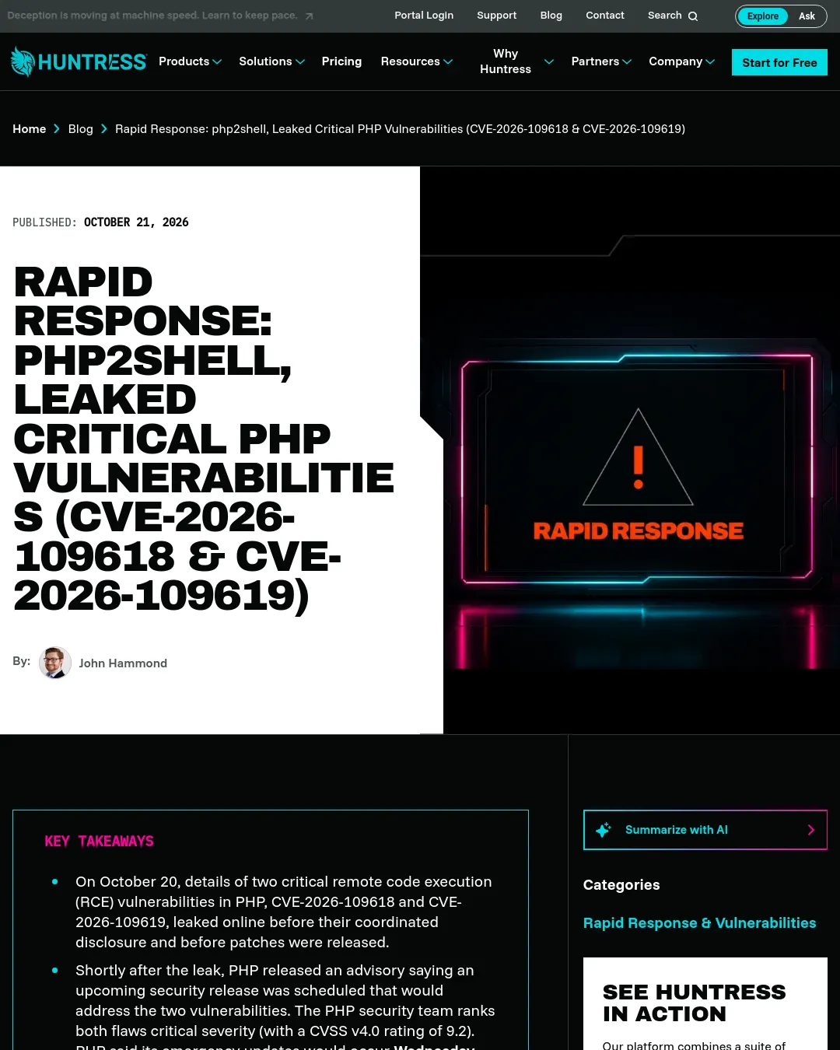Viewport: 840px width, 1050px height.
Task: Click the current page title in the breadcrumb
Action: click(x=400, y=129)
